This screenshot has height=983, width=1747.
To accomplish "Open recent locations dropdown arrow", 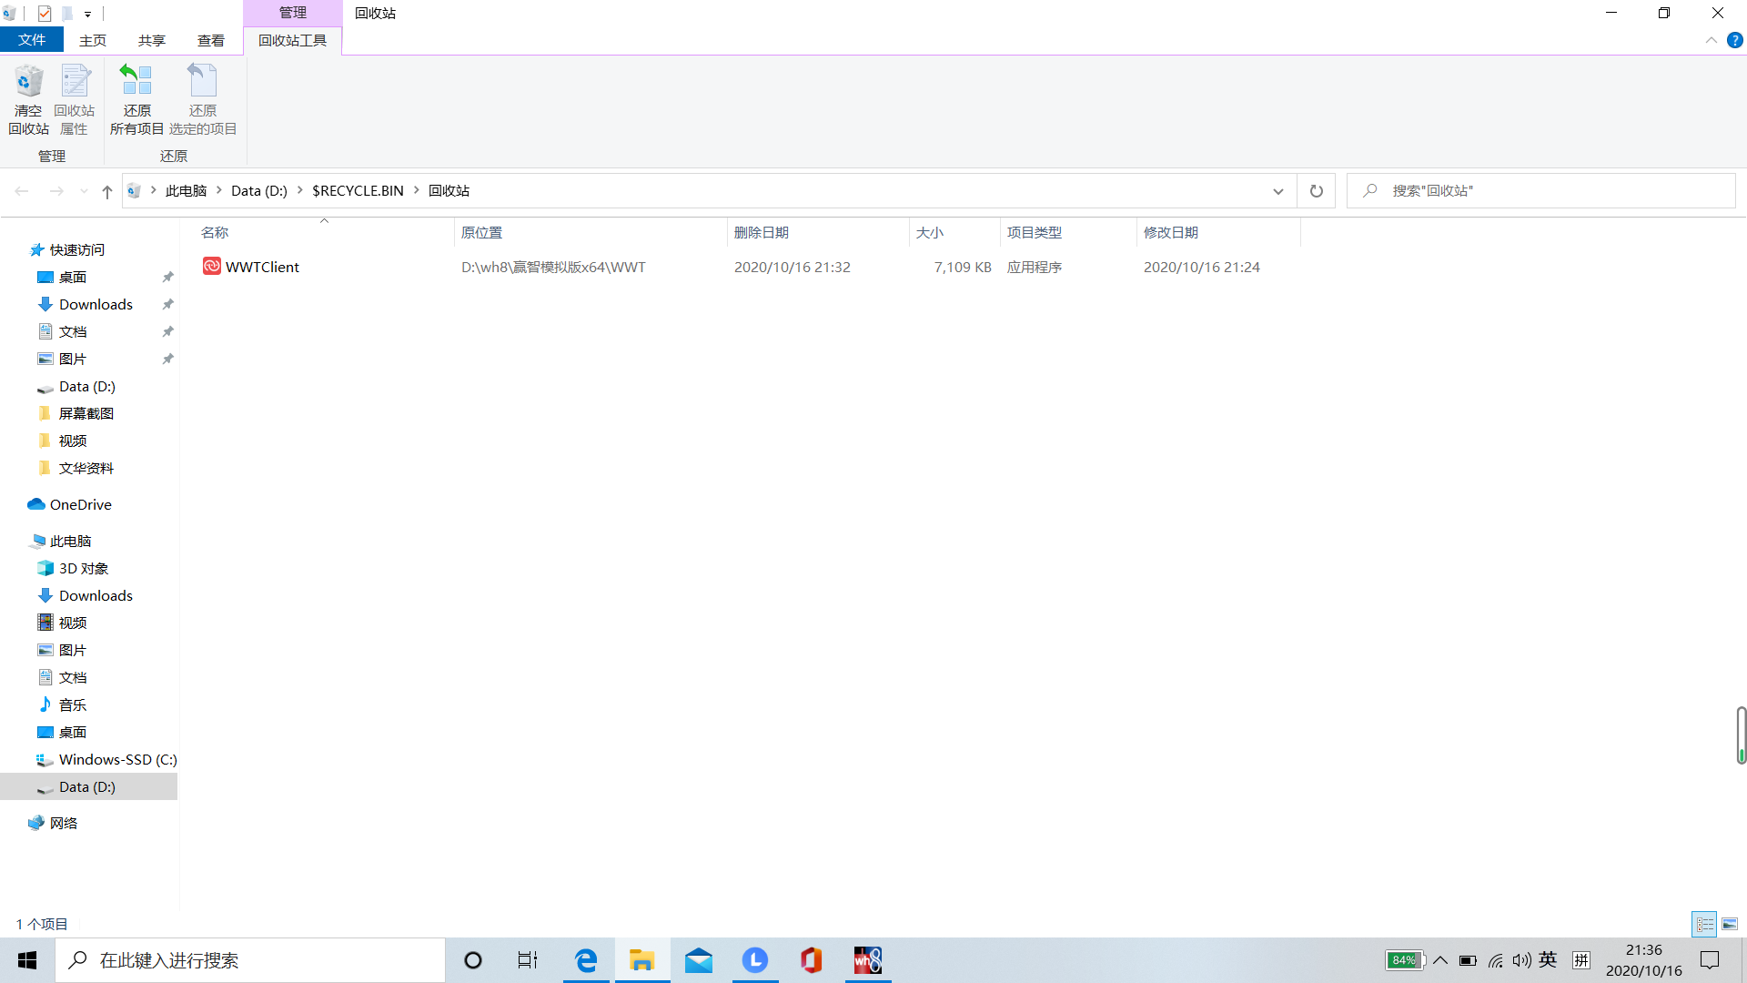I will 84,191.
